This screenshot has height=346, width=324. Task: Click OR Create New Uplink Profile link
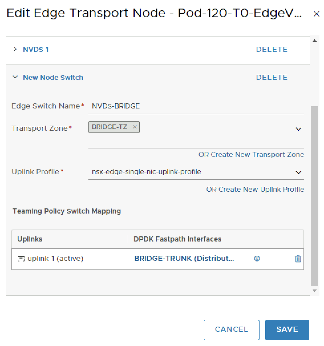pos(255,190)
